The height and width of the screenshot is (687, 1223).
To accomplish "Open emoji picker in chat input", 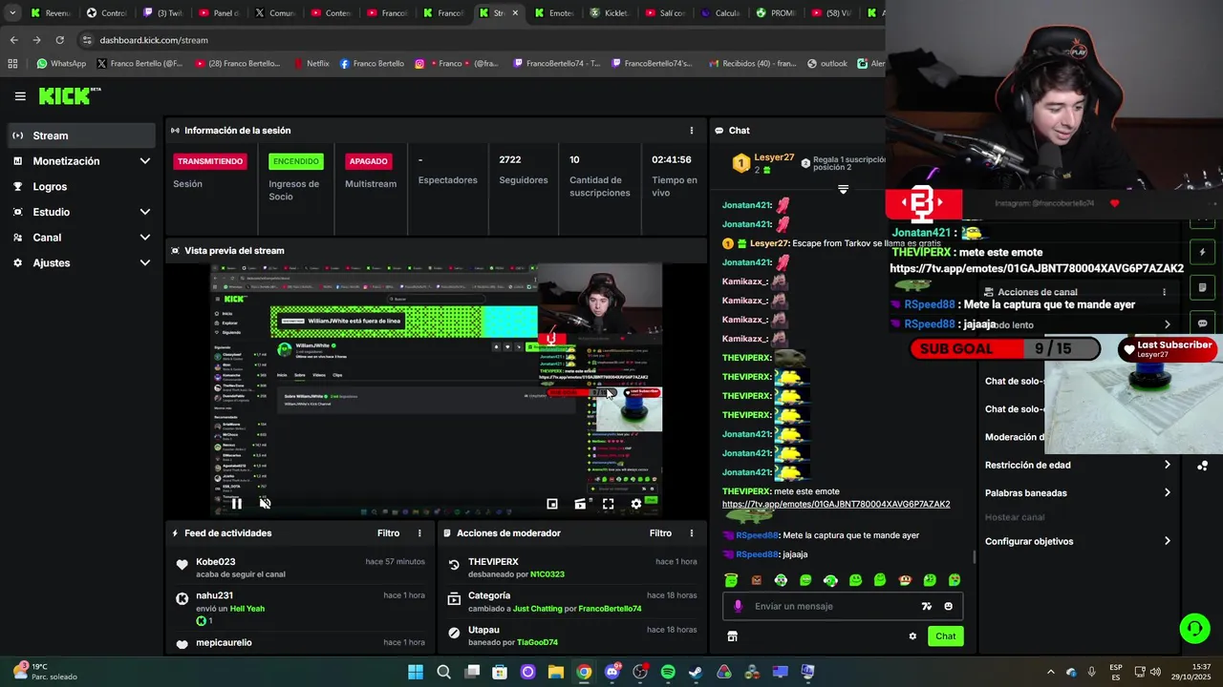I will 948,606.
